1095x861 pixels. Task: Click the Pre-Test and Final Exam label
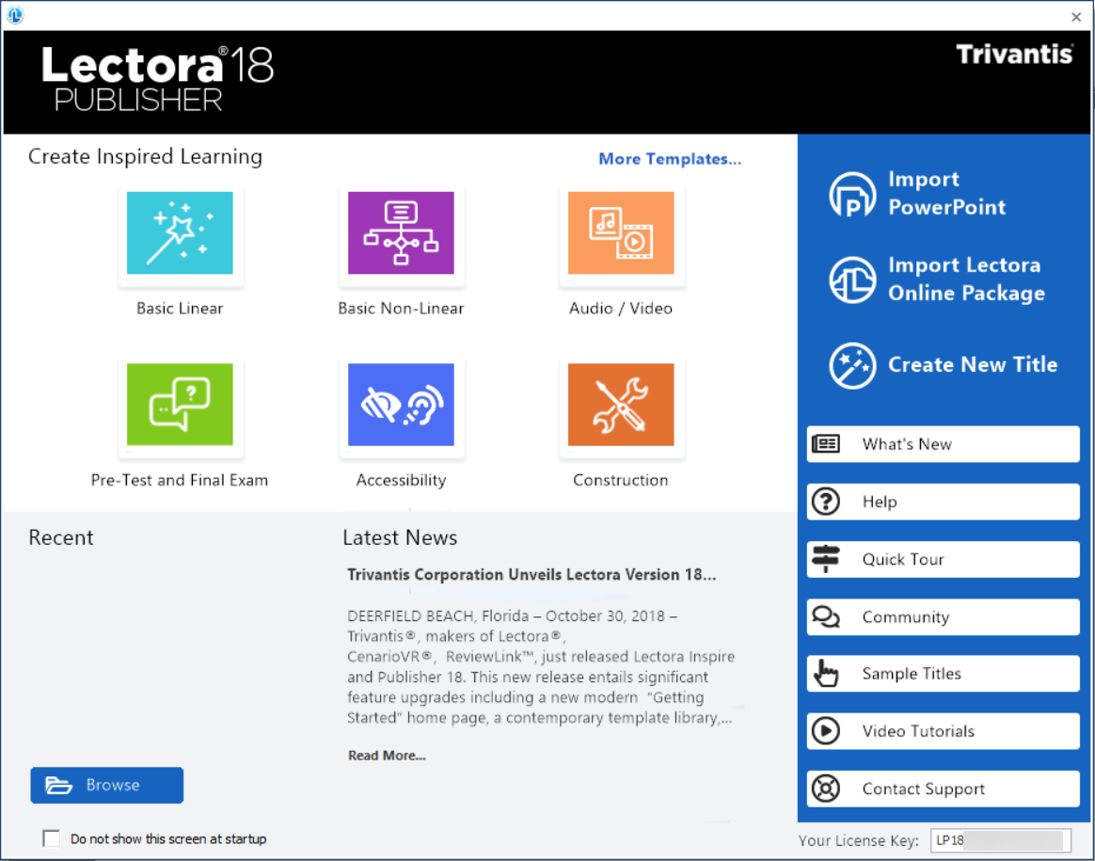(180, 480)
